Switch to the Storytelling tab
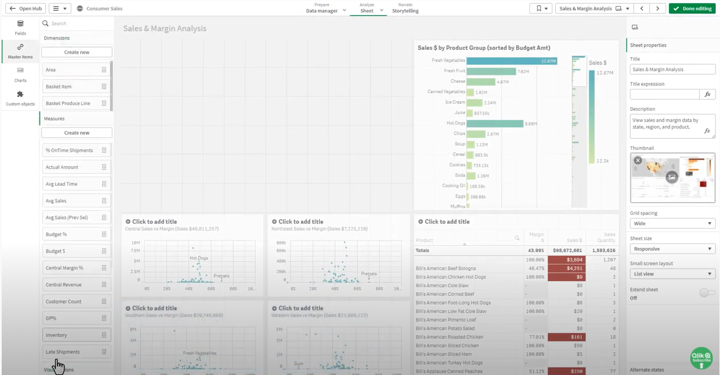This screenshot has width=720, height=375. tap(405, 8)
